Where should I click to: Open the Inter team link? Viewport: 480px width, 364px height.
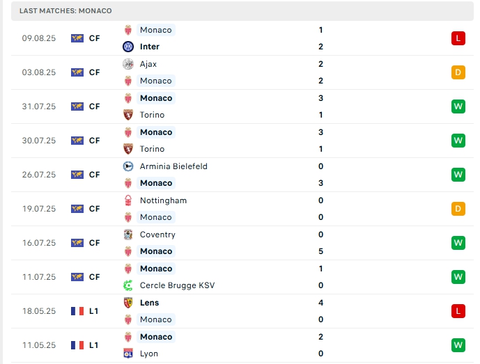149,47
